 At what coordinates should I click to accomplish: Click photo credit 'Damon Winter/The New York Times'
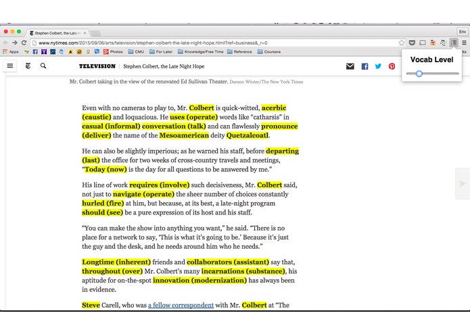(266, 82)
